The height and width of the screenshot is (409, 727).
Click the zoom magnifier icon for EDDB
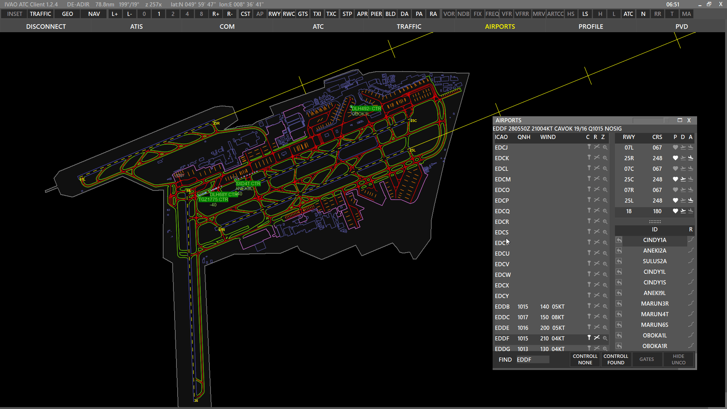point(605,306)
